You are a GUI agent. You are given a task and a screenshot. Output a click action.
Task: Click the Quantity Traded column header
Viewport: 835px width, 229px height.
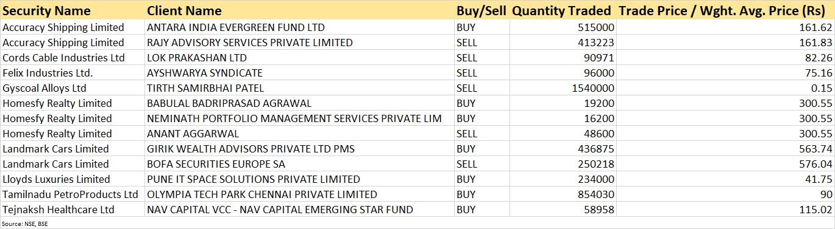[561, 11]
